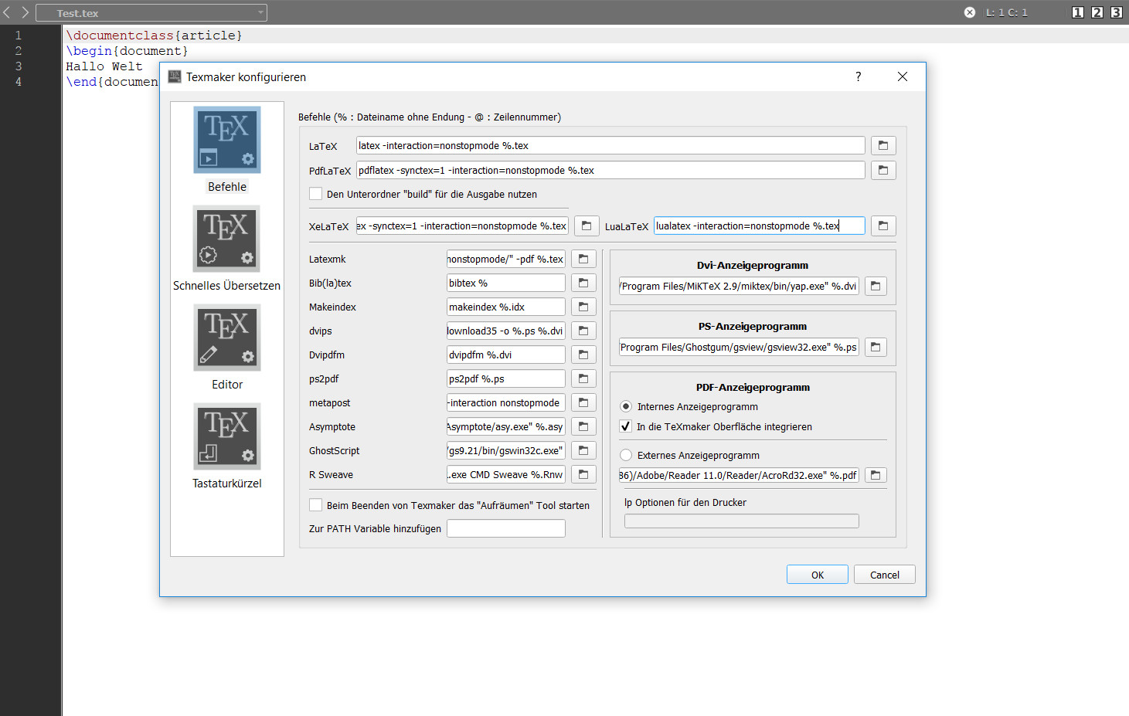Screen dimensions: 1129x716
Task: Browse for the LaTeX command executable
Action: [x=883, y=145]
